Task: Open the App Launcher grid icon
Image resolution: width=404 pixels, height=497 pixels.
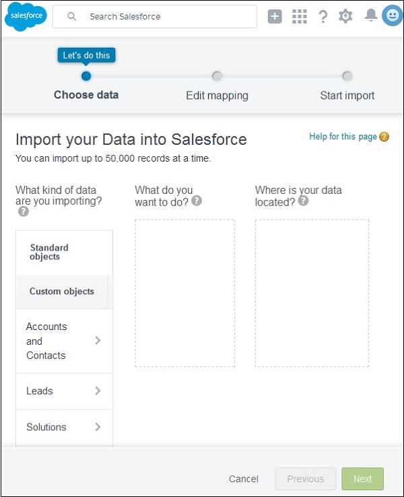Action: [x=300, y=17]
